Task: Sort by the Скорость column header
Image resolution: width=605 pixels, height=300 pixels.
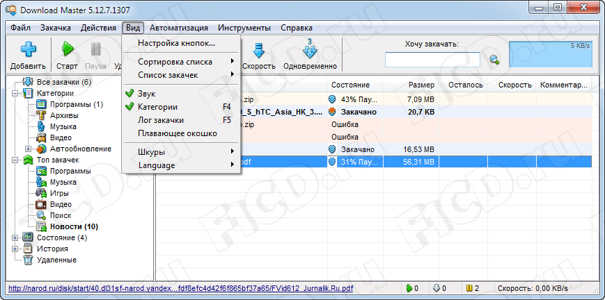Action: coord(512,85)
